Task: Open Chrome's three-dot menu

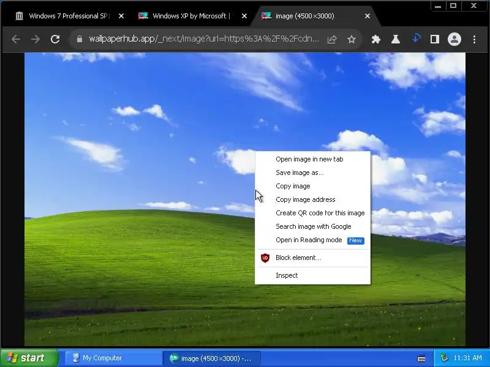Action: pos(474,39)
